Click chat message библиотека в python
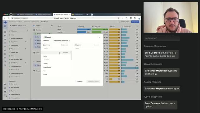The height and width of the screenshot is (113, 200). tap(160, 105)
